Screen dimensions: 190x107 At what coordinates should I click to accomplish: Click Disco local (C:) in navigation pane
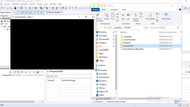[105, 99]
